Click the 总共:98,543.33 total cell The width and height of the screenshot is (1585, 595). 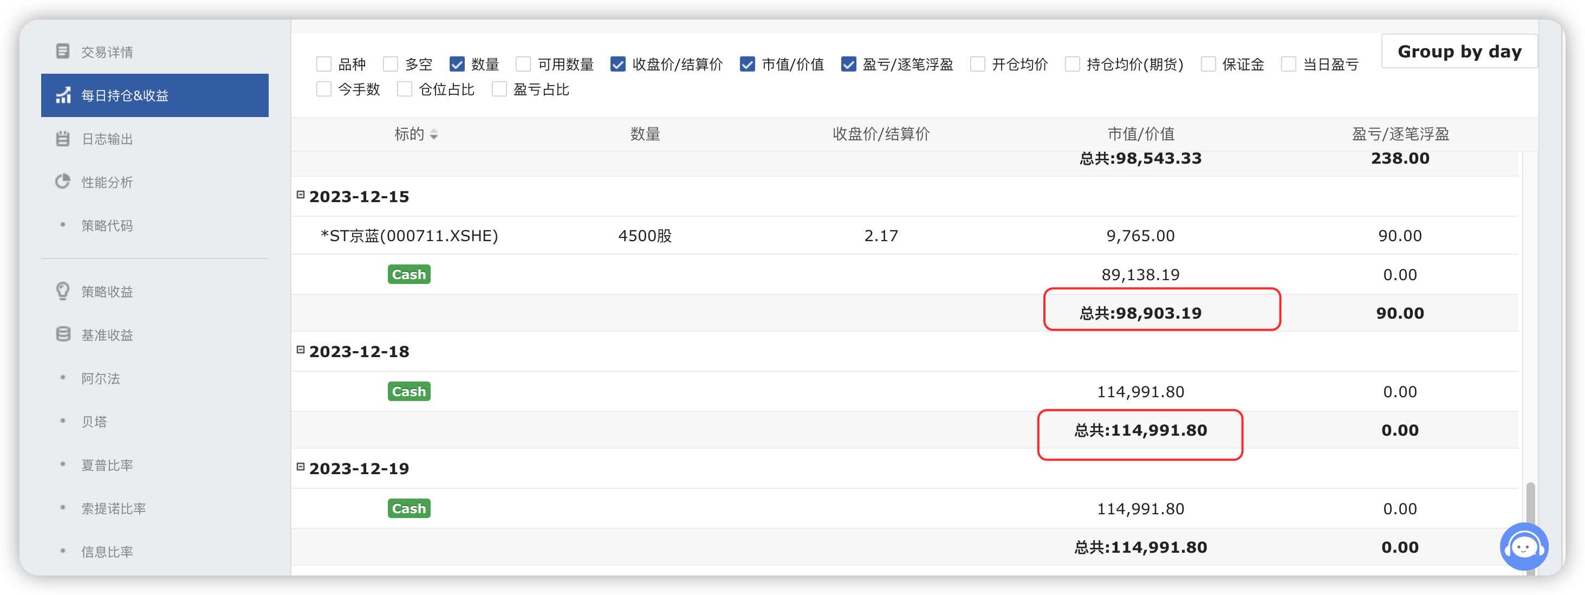tap(1141, 158)
